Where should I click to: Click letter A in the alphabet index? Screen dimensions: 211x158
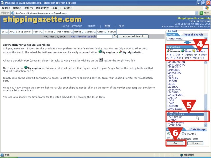(x=167, y=55)
